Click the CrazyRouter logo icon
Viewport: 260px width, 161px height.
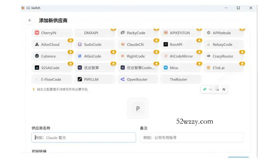tap(209, 56)
